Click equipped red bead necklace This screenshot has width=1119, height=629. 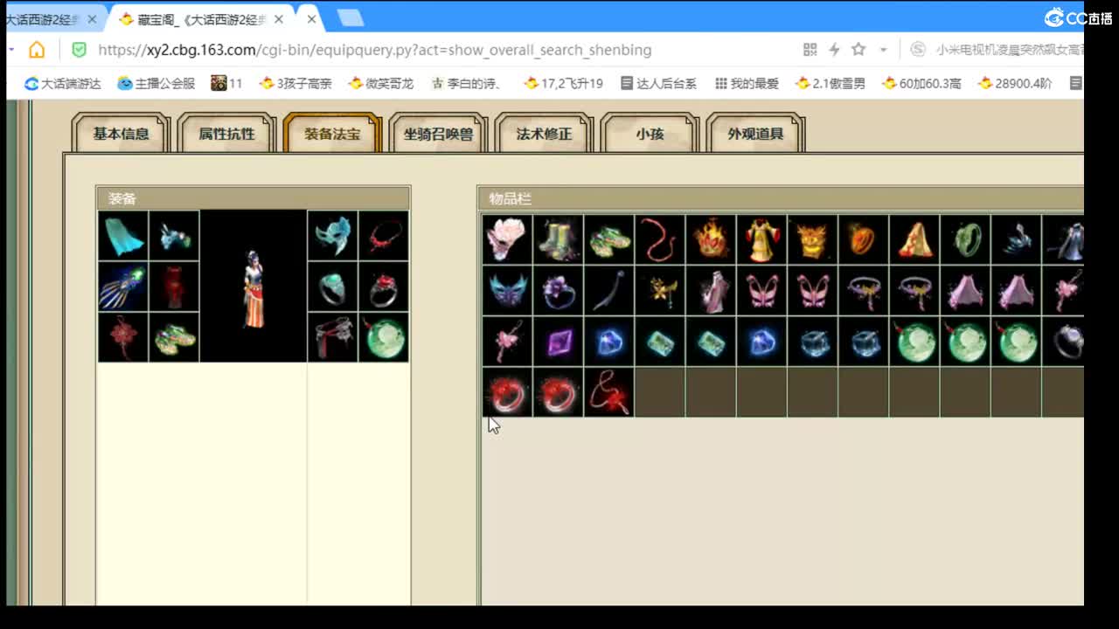(383, 235)
